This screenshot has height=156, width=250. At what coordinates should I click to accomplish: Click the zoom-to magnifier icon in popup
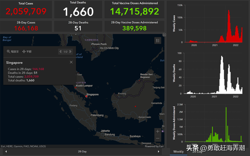pyautogui.click(x=9, y=51)
